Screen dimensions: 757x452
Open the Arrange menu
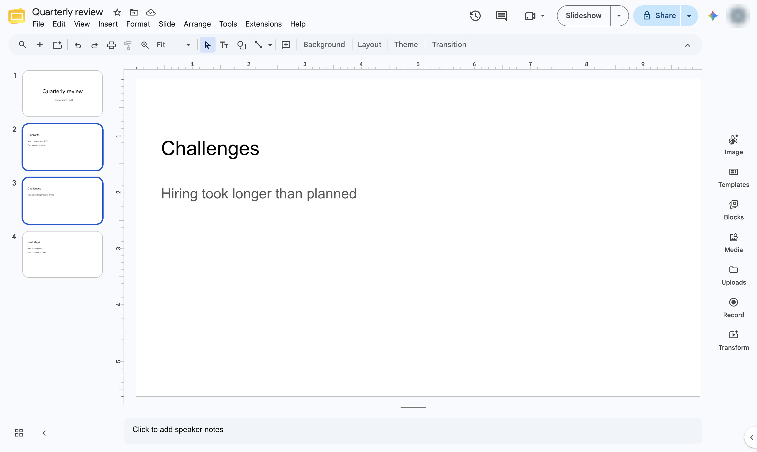click(197, 24)
